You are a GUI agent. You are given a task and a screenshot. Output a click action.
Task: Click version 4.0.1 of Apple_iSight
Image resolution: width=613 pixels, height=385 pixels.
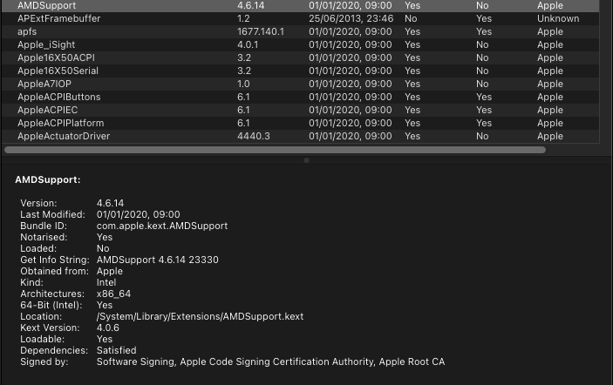pyautogui.click(x=248, y=44)
